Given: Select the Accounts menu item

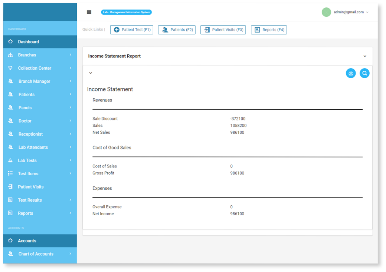Looking at the screenshot, I should pos(40,241).
